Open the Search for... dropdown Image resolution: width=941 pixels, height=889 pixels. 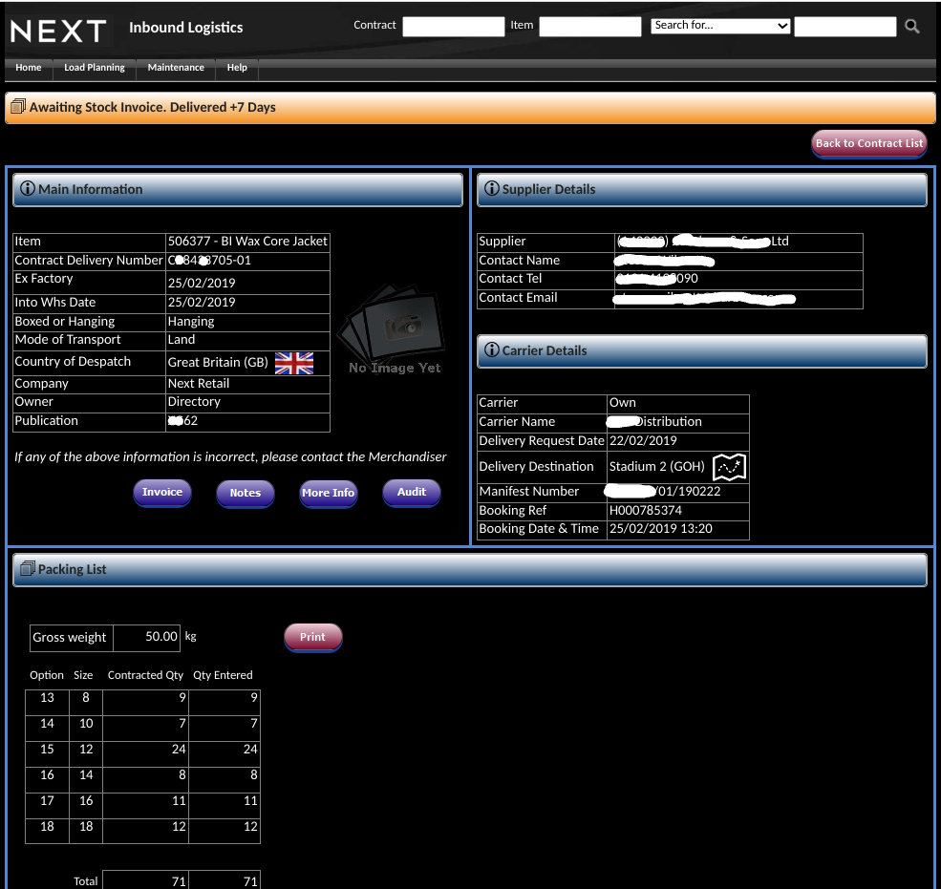coord(720,26)
